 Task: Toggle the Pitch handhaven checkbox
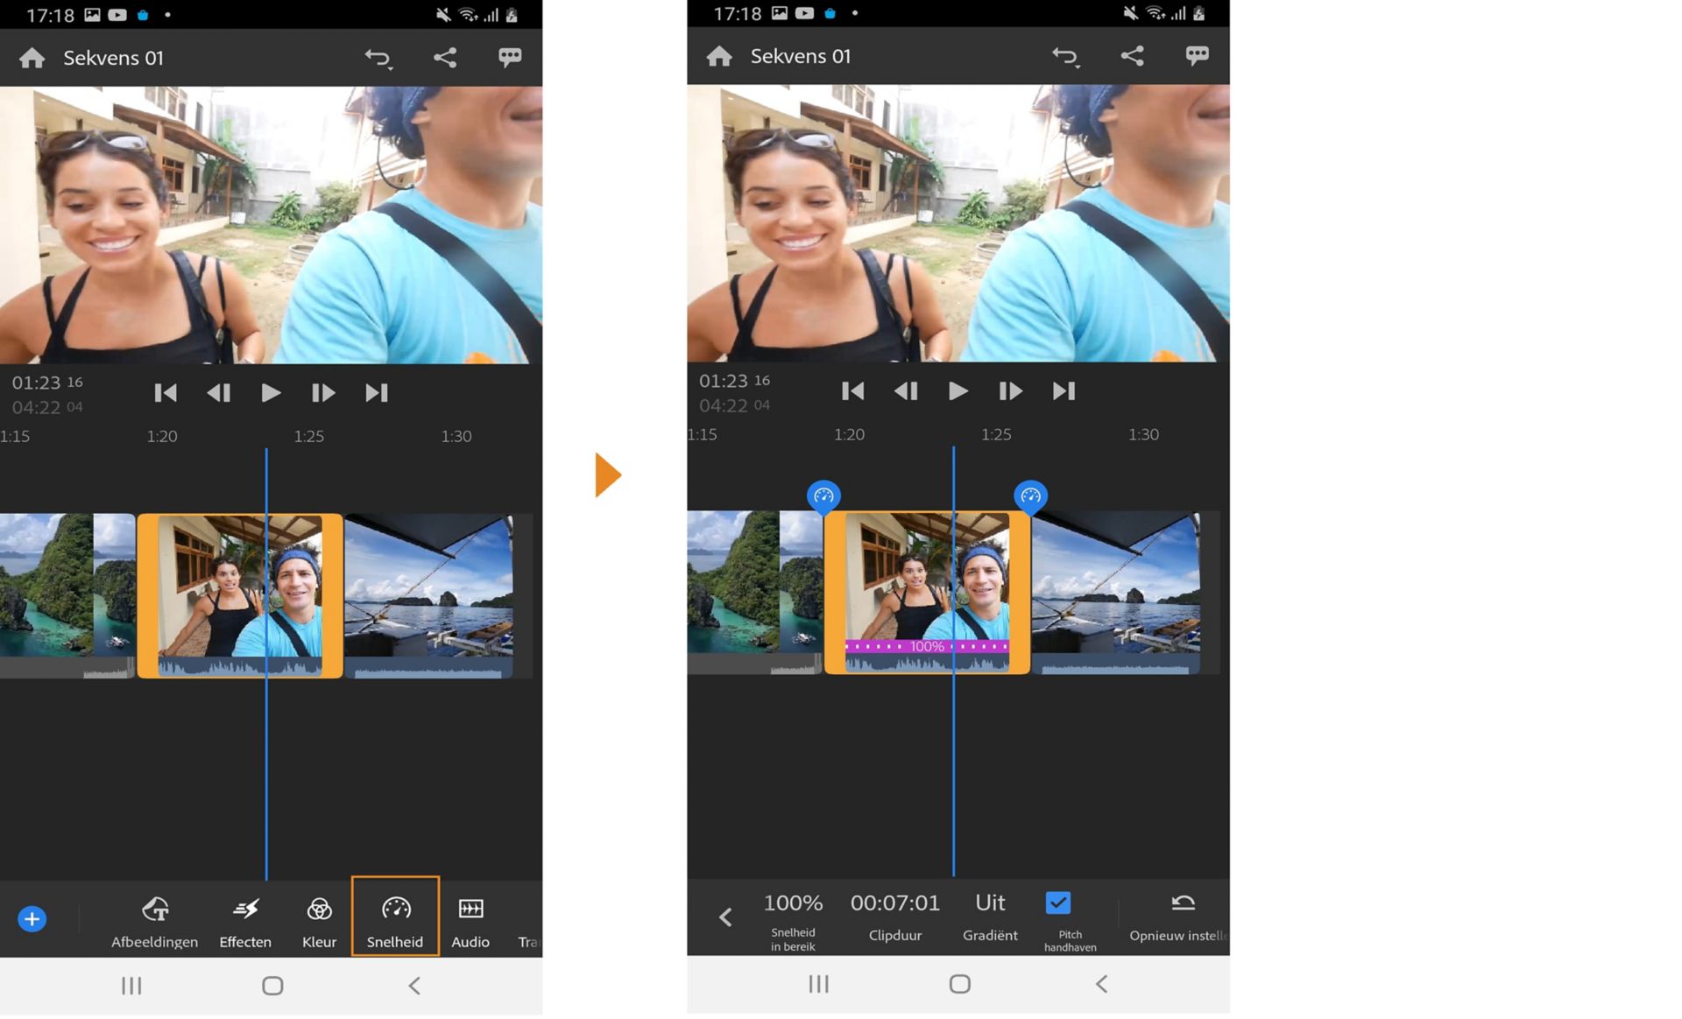pos(1058,903)
